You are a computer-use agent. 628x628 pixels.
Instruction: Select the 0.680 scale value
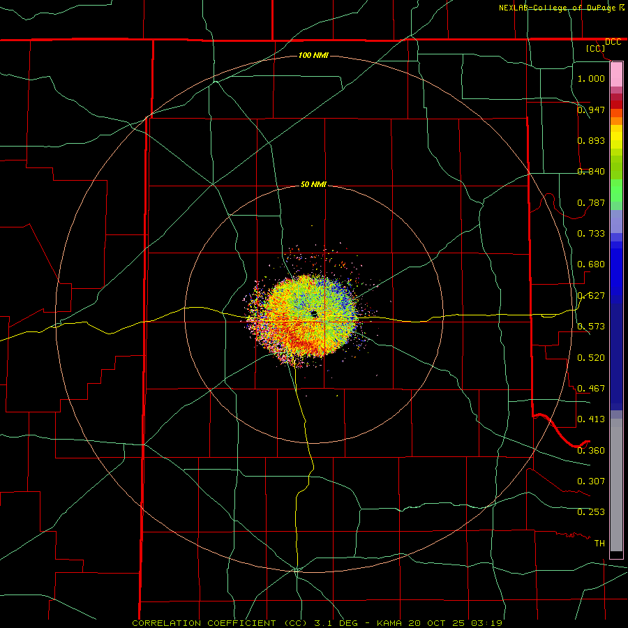tap(591, 264)
